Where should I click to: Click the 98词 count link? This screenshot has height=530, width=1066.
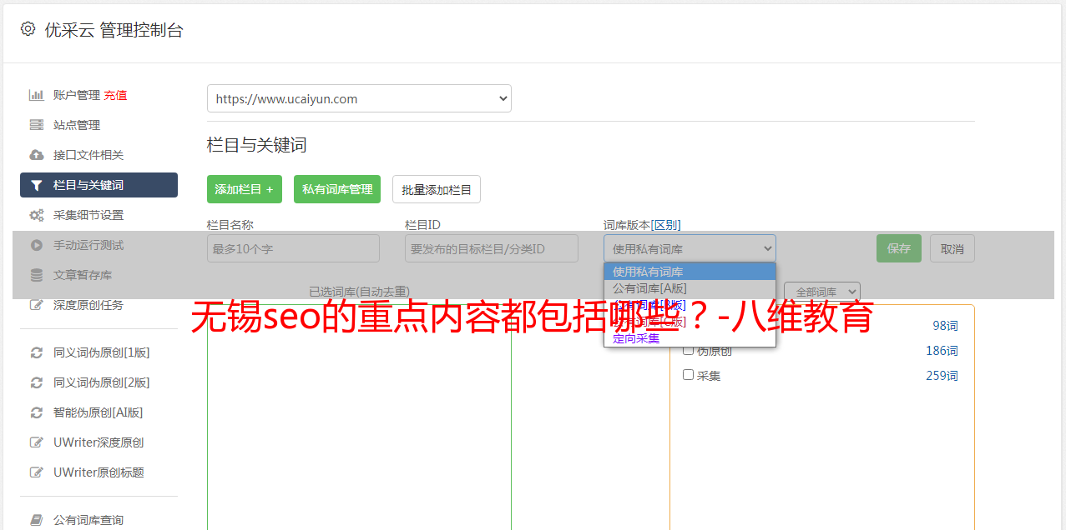945,326
